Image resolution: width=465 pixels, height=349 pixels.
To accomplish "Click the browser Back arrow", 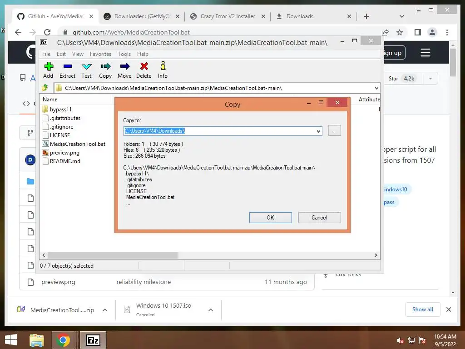I will (18, 32).
